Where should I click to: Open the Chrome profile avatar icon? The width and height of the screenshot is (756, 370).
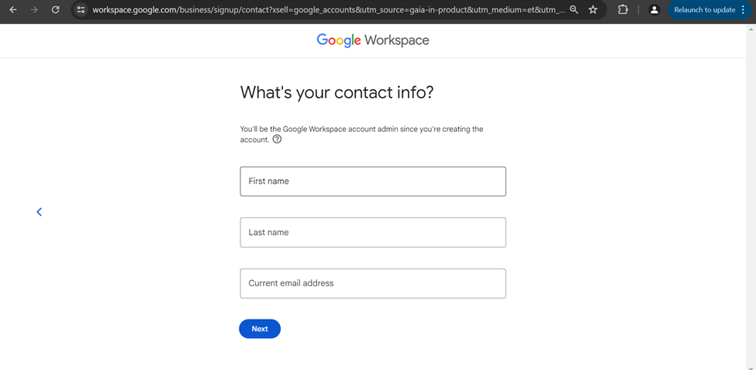654,9
